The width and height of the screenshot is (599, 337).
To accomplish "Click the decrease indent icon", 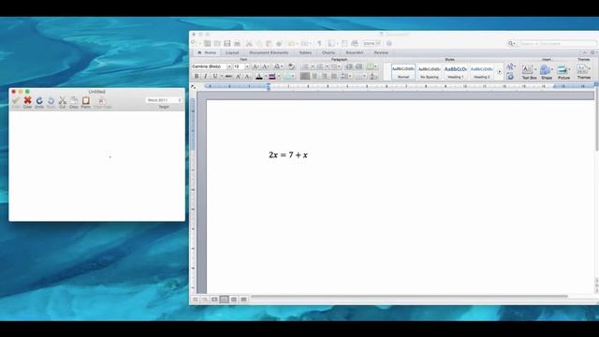I will click(x=348, y=66).
